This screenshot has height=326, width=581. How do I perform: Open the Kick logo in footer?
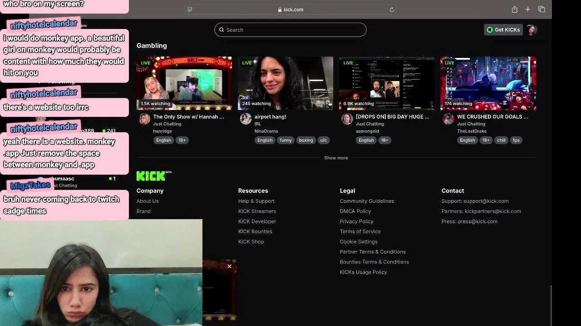click(x=154, y=176)
